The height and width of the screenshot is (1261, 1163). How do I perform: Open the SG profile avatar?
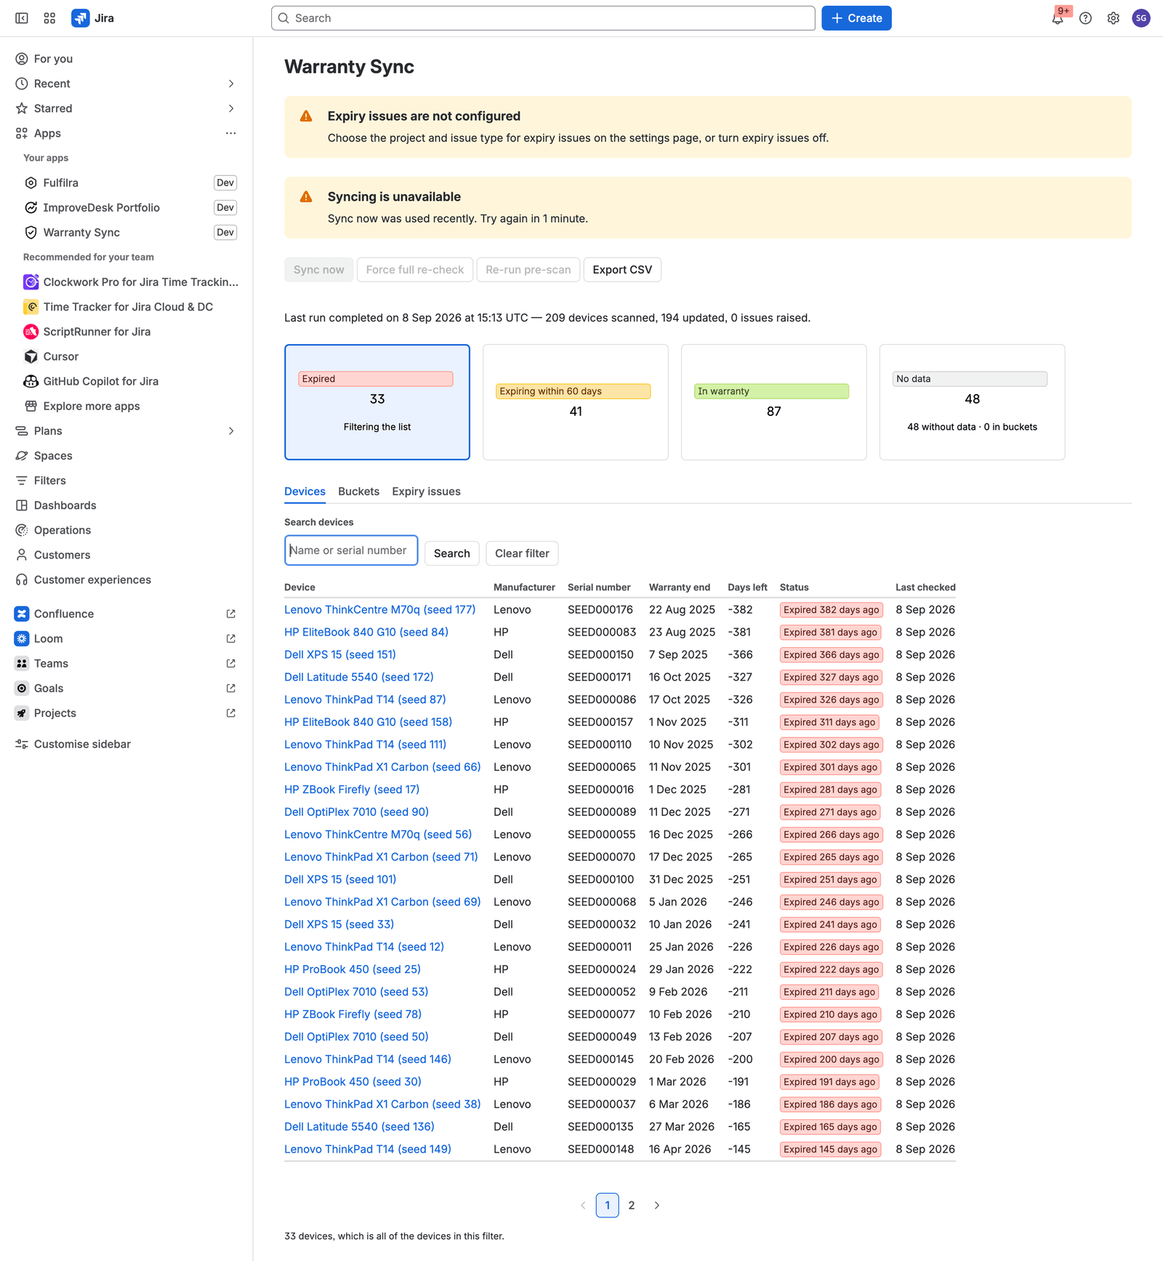pos(1141,18)
